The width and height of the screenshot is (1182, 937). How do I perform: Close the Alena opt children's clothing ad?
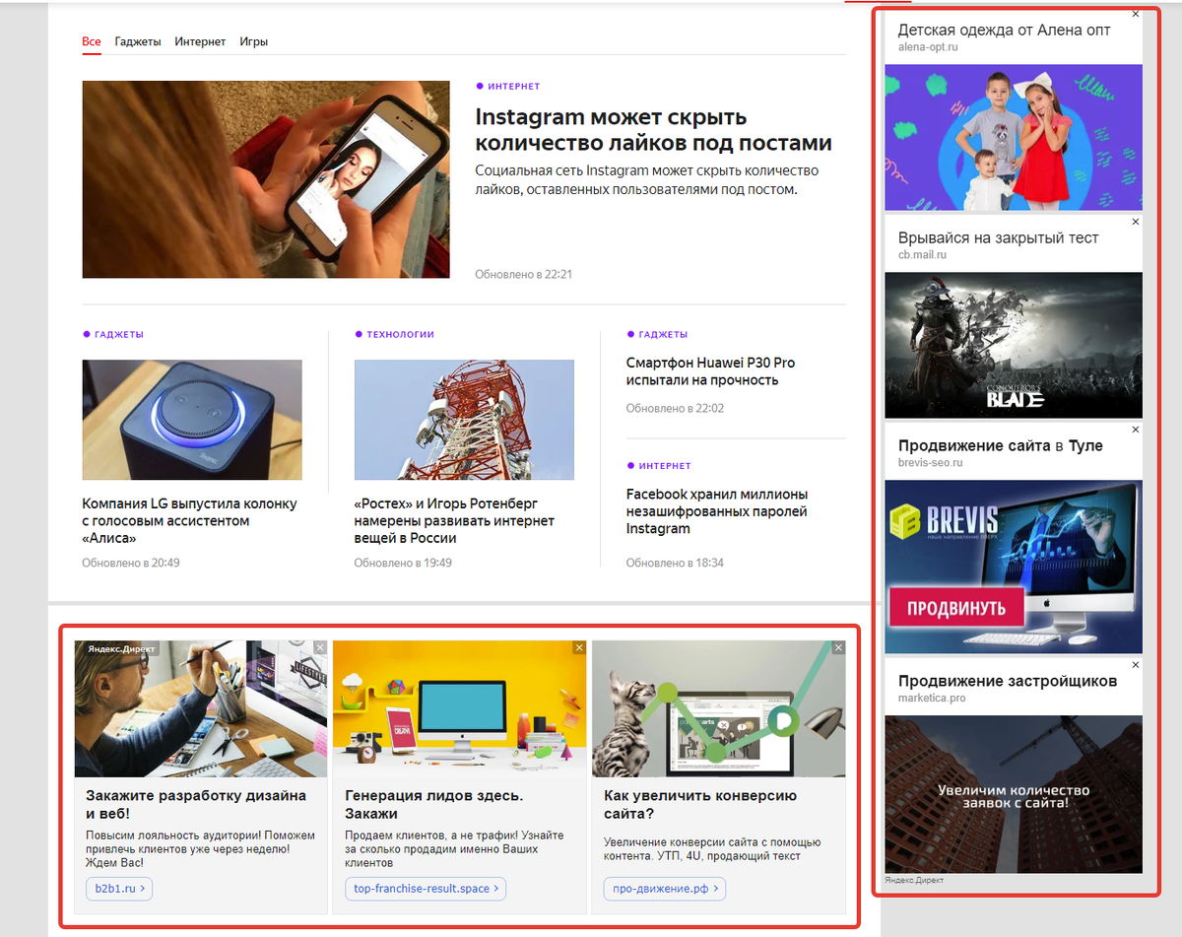click(1136, 14)
